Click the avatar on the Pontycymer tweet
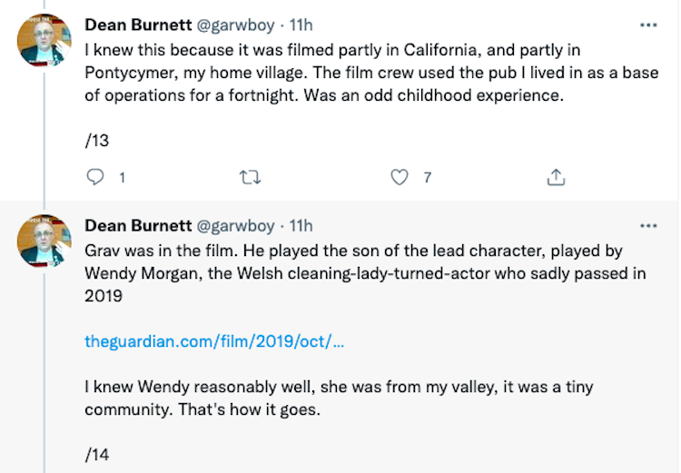Image resolution: width=681 pixels, height=473 pixels. point(44,39)
